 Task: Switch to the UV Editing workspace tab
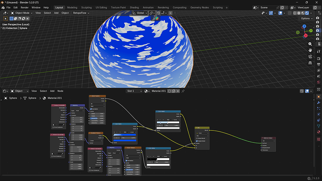[101, 7]
